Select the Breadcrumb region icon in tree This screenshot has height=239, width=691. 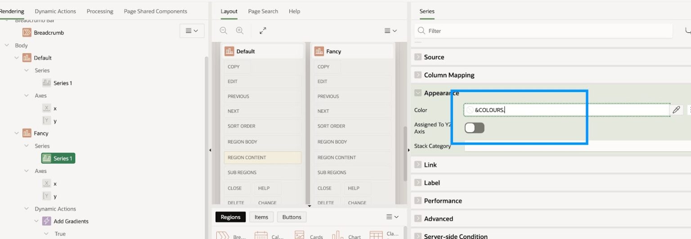tap(27, 32)
